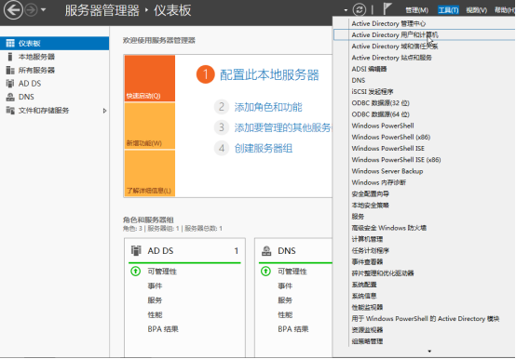This screenshot has width=516, height=359.
Task: Click 可管理性 in the DNS tile
Action: click(292, 272)
